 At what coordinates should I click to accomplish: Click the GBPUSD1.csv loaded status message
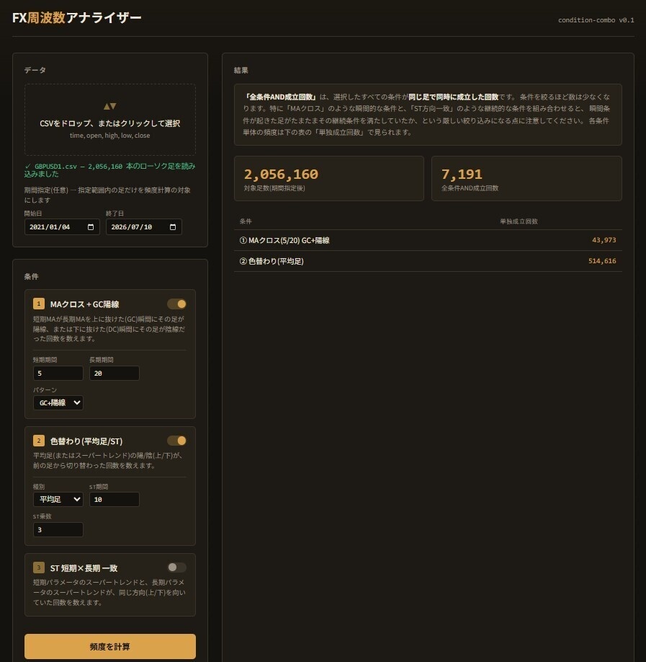(x=110, y=170)
